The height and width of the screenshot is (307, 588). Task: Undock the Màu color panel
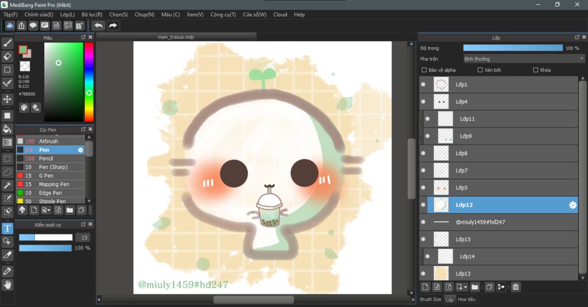click(83, 37)
